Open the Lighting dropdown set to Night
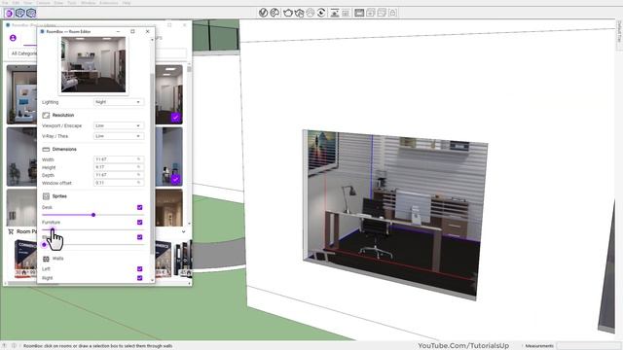623x350 pixels. point(119,102)
